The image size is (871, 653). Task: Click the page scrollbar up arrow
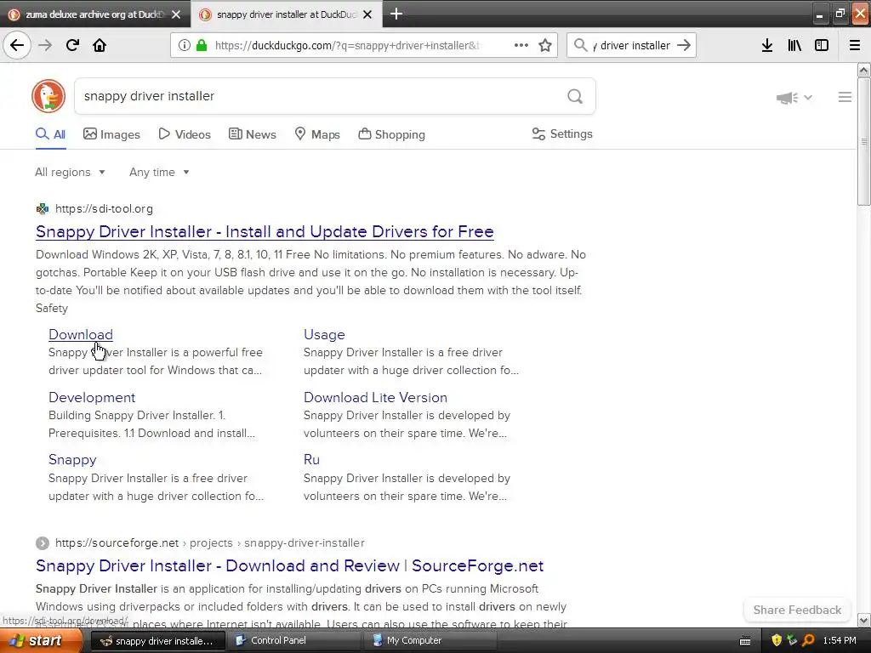(863, 70)
